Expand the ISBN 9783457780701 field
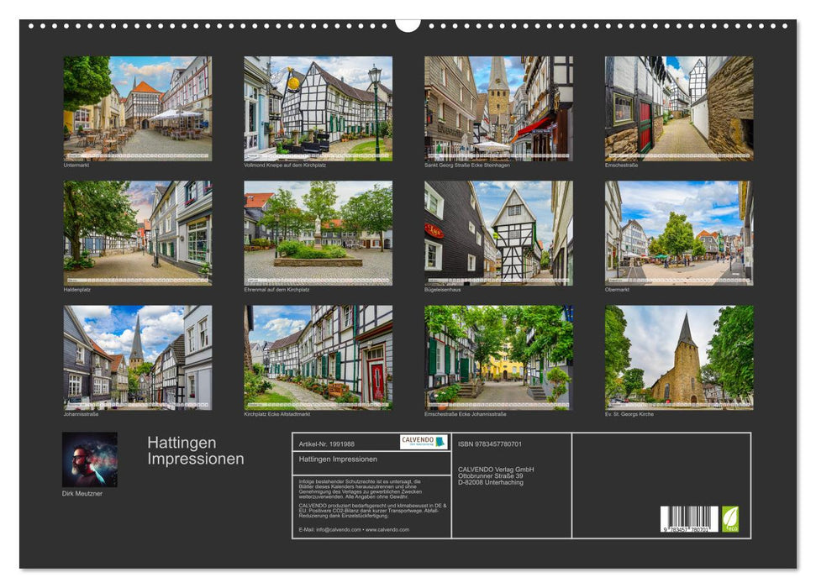 489,443
